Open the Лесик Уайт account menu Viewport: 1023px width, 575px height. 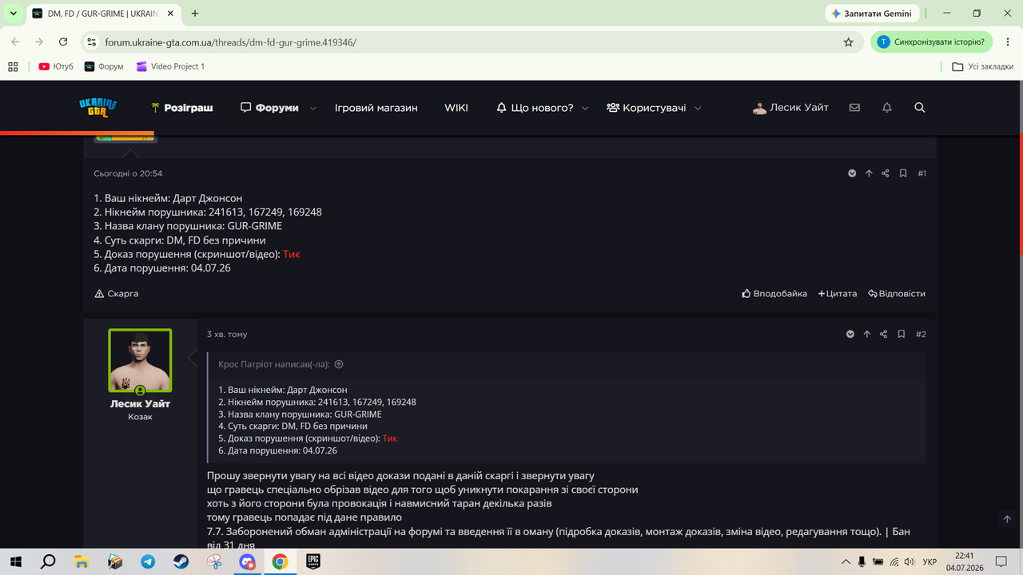tap(790, 107)
